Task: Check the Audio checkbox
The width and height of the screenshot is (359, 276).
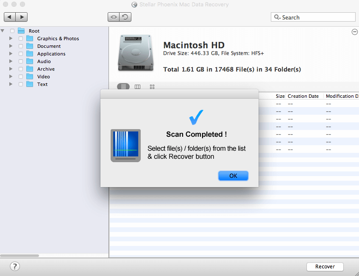Action: click(21, 61)
